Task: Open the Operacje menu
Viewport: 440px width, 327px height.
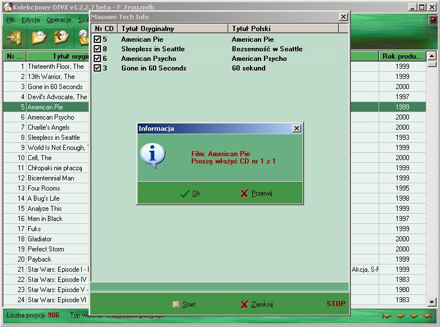Action: pos(59,20)
